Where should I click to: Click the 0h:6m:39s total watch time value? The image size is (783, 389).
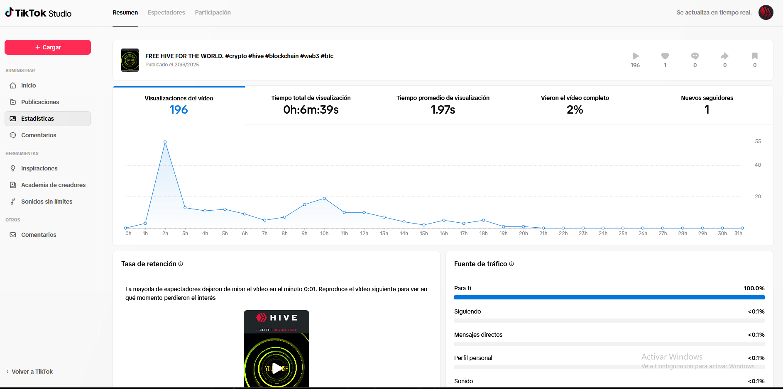[x=311, y=109]
